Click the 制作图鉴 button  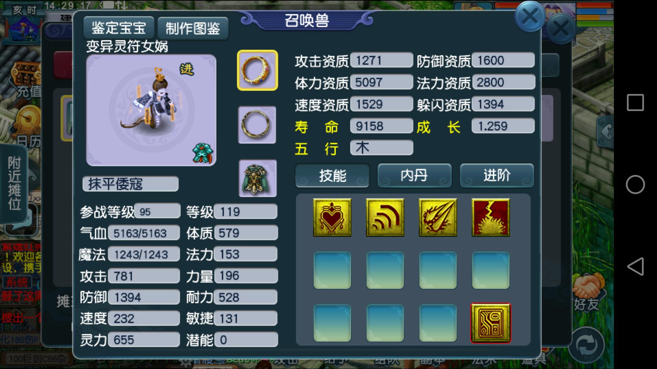(x=193, y=28)
